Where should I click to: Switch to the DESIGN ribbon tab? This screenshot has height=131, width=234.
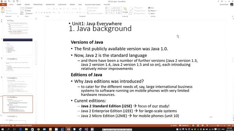point(27,5)
